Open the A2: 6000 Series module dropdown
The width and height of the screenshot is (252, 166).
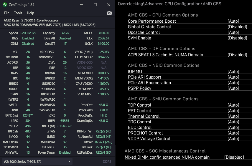coord(37,162)
